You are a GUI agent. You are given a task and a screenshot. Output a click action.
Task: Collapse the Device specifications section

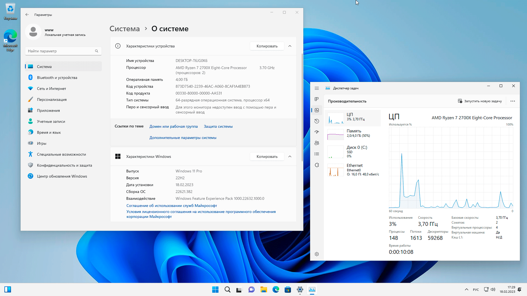click(x=290, y=46)
